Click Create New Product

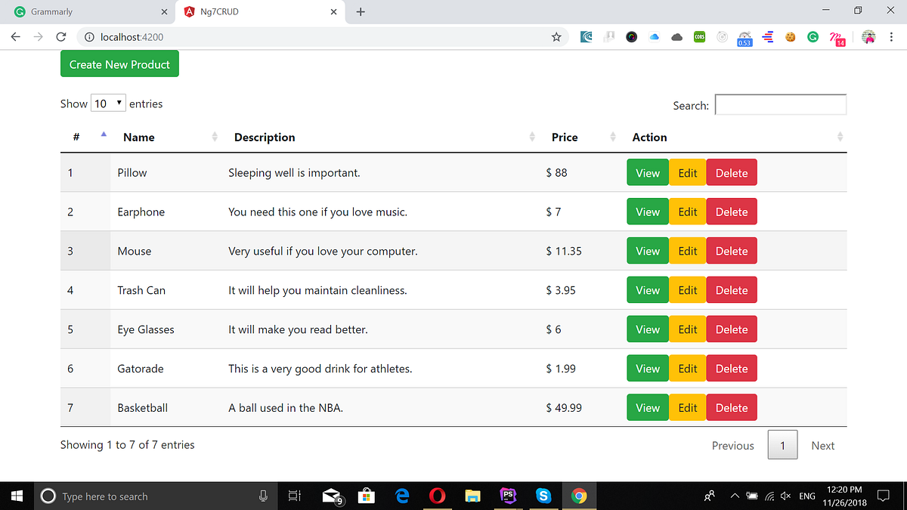(119, 64)
